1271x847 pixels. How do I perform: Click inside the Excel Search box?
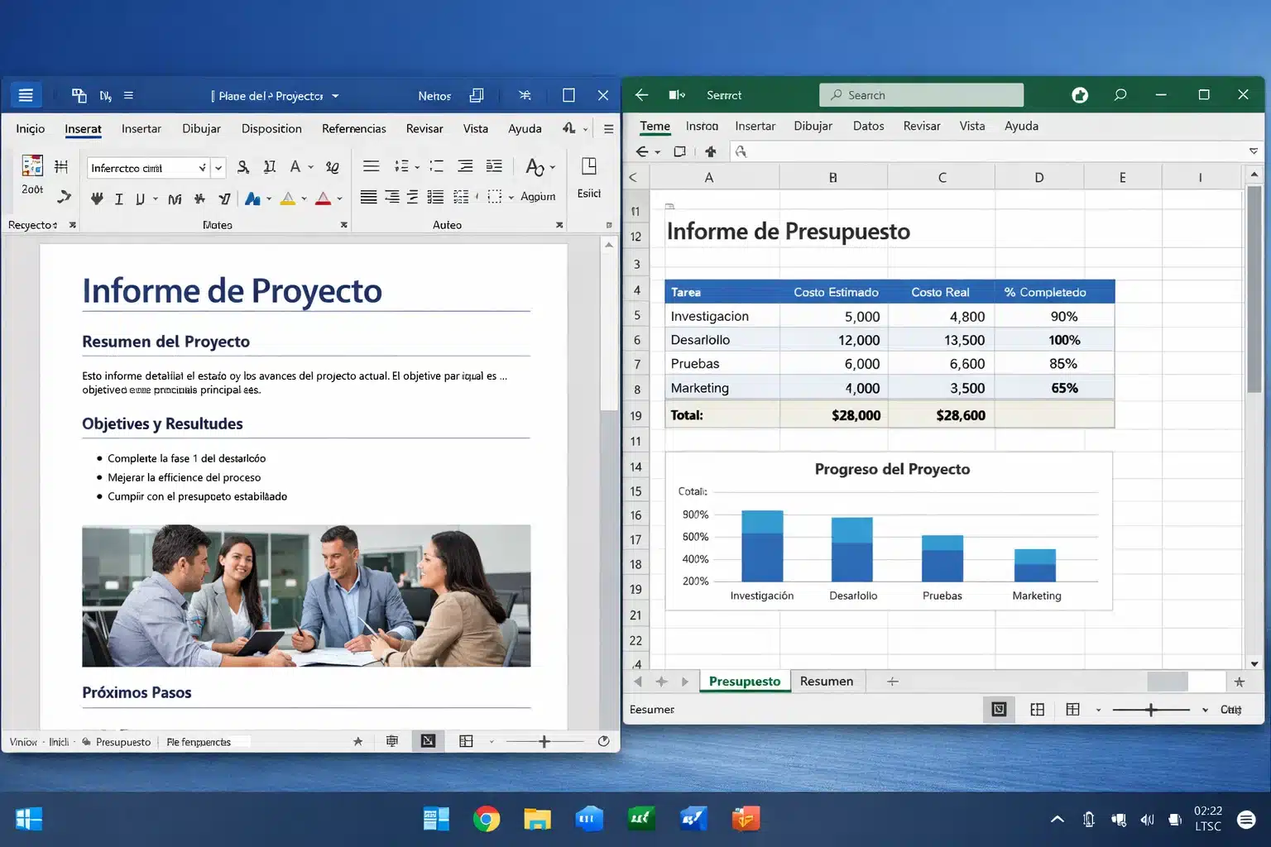[x=921, y=94]
